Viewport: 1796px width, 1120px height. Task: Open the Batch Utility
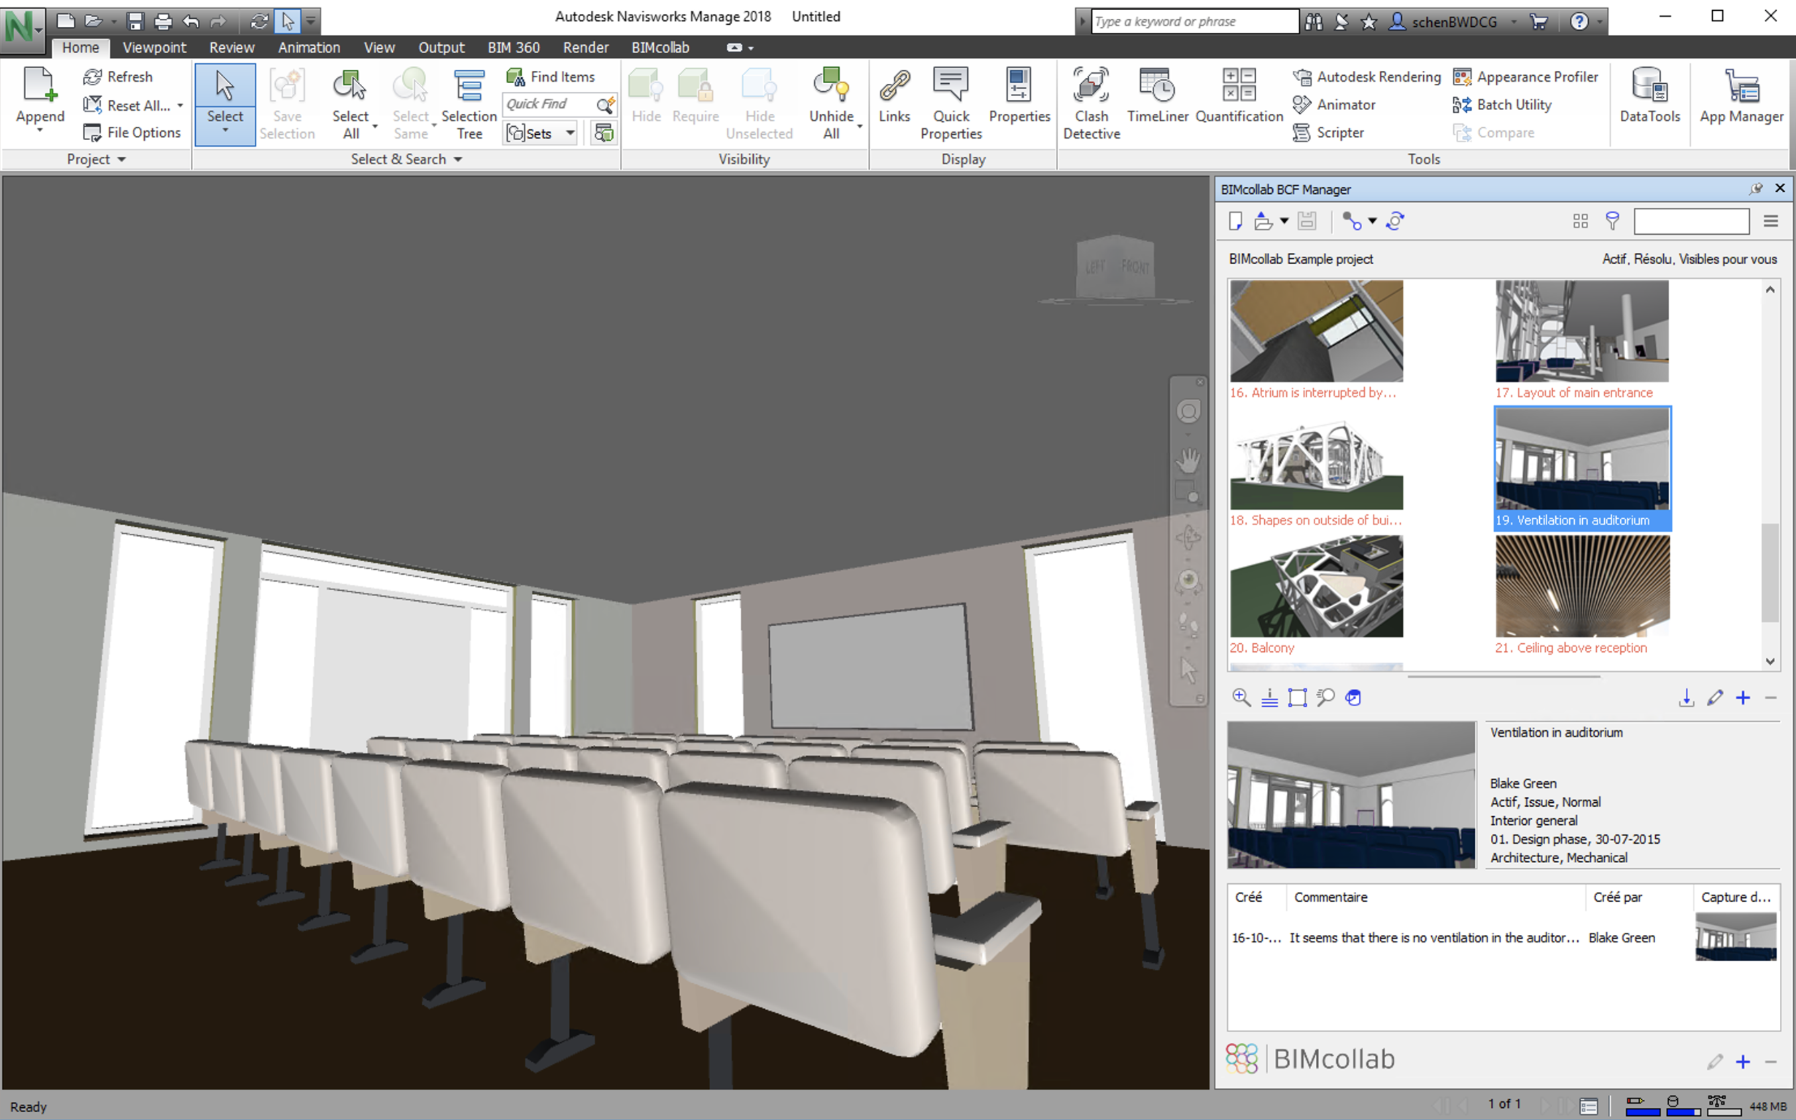click(1502, 105)
